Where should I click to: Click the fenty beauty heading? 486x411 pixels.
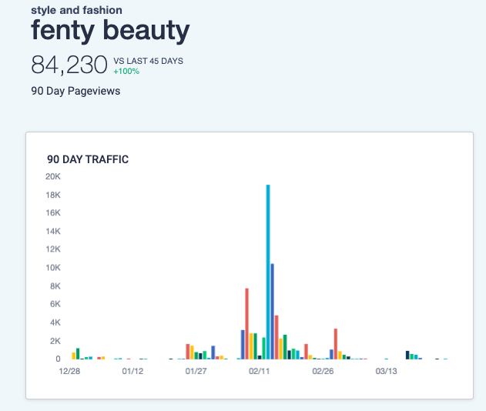110,30
